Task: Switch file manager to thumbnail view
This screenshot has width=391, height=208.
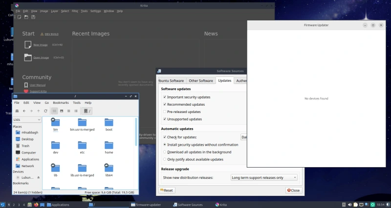Action: point(62,111)
